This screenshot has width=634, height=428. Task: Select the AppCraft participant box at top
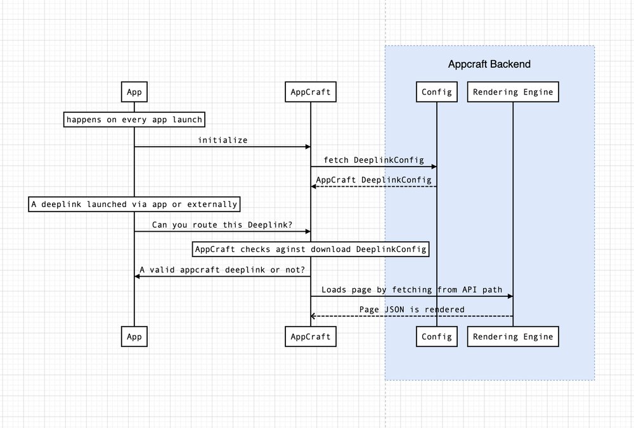click(x=310, y=91)
